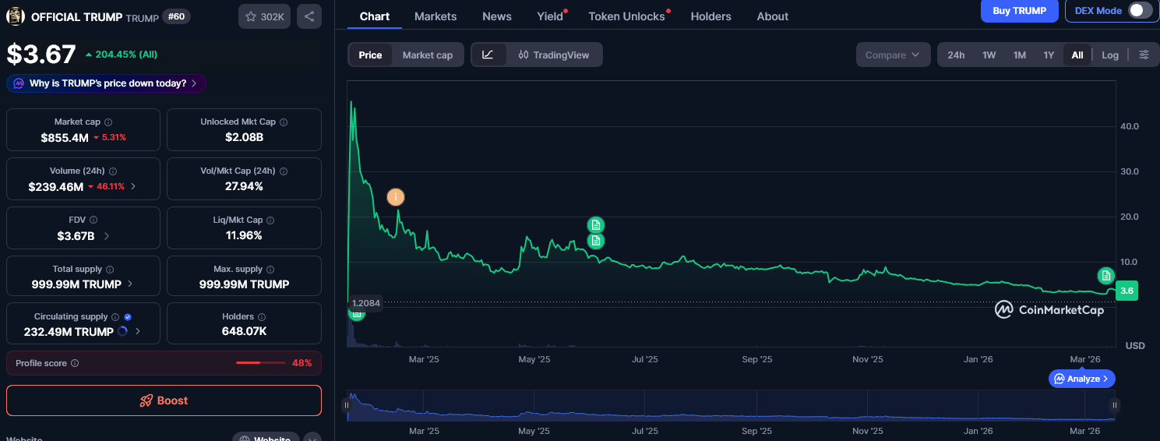Screen dimensions: 1160x441
Task: Set chart range to 1M
Action: tap(1020, 55)
